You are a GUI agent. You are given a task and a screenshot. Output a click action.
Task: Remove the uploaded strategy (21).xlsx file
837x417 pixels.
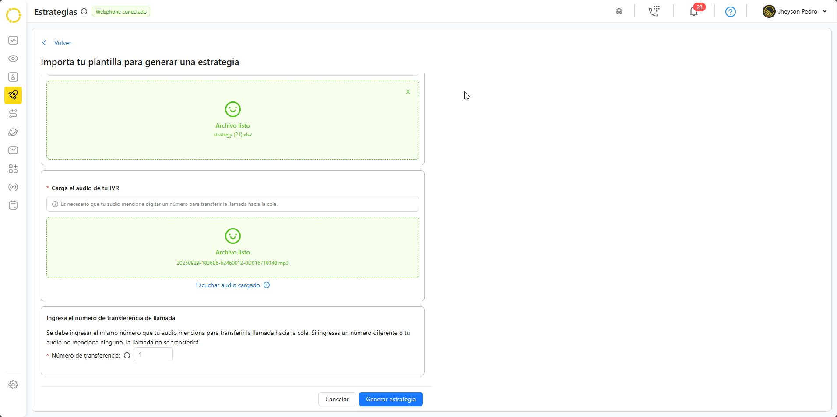[408, 92]
